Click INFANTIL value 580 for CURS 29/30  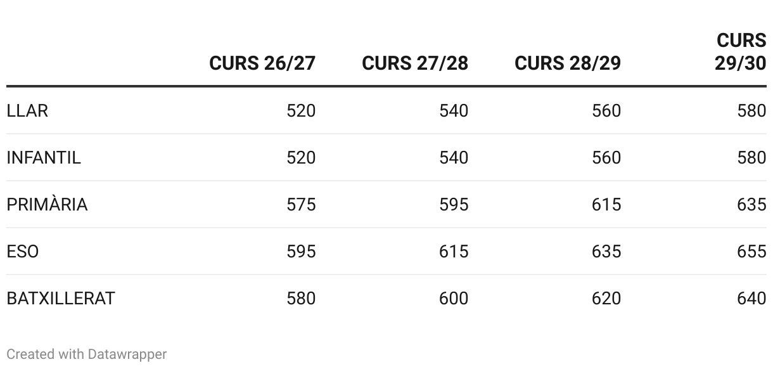[751, 158]
